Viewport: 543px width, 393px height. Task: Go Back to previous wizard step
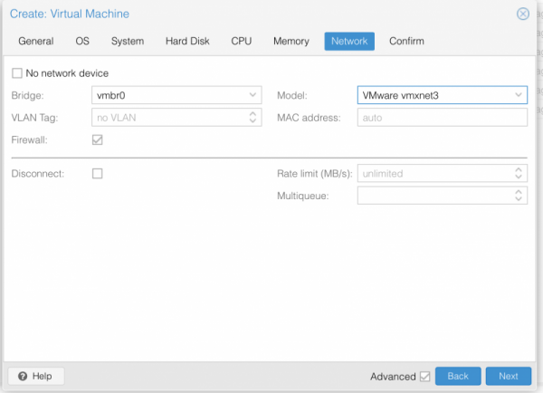[458, 376]
